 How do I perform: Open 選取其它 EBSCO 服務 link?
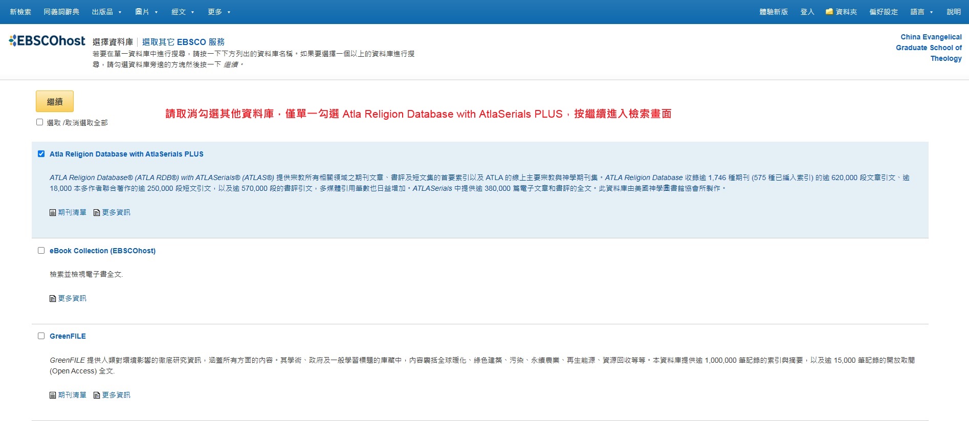183,42
